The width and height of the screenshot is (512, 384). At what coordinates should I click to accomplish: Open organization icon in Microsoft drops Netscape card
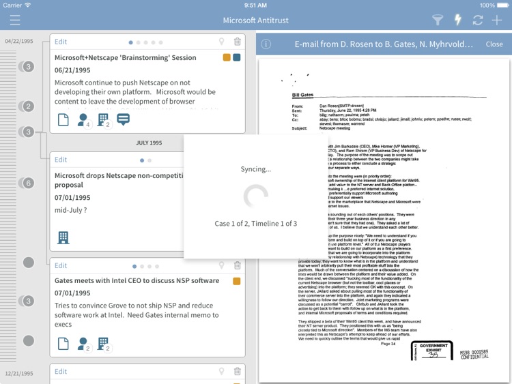point(63,237)
